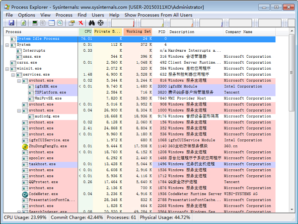Collapse the services.exe tree node
The image size is (298, 224).
click(x=13, y=75)
